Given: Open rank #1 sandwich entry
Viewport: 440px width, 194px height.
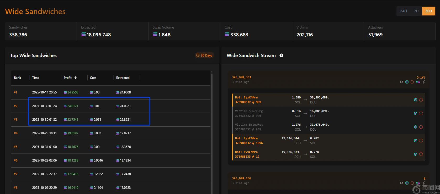Looking at the screenshot, I should pyautogui.click(x=15, y=92).
